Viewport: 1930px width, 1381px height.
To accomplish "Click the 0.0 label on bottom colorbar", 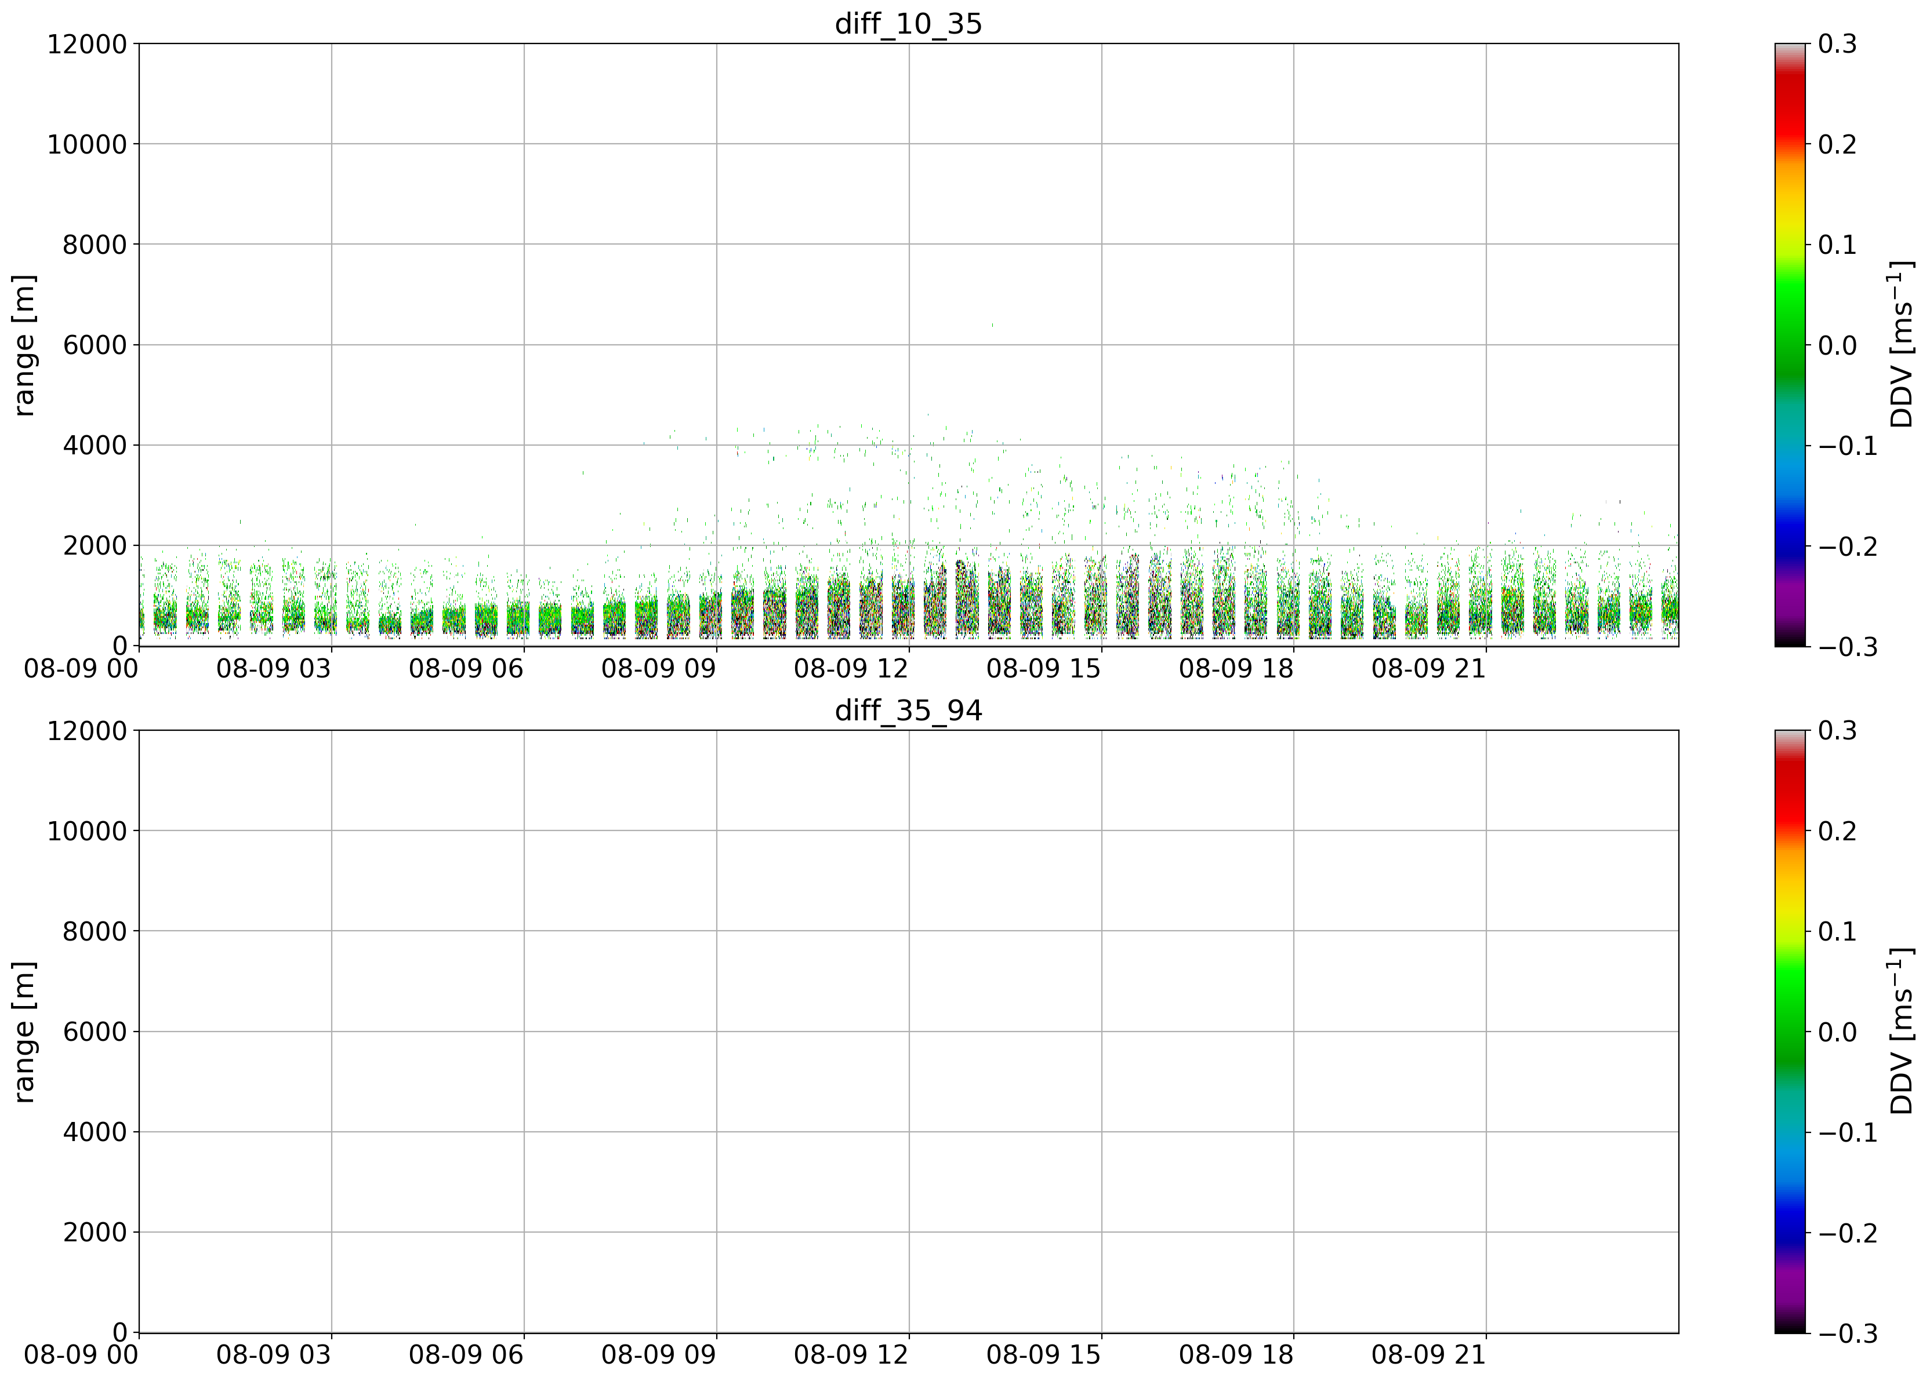I will tap(1838, 1032).
